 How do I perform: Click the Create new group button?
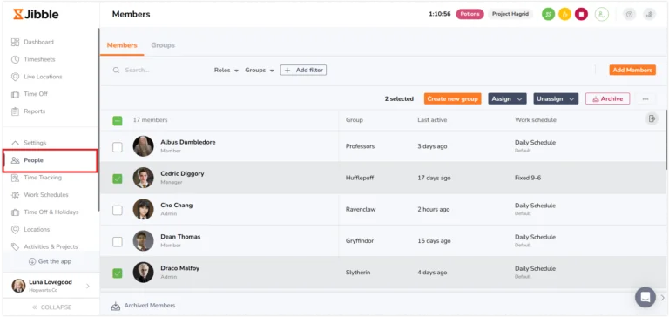(453, 98)
